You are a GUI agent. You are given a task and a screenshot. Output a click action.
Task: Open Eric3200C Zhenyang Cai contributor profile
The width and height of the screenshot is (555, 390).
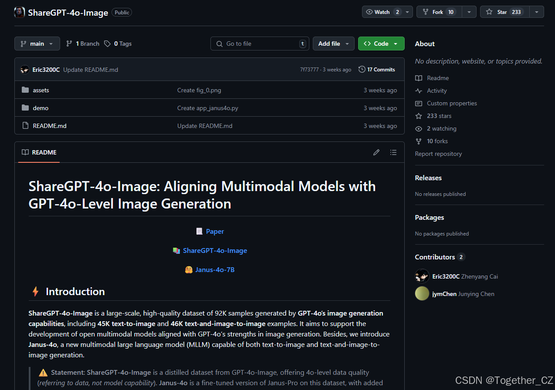pos(465,276)
